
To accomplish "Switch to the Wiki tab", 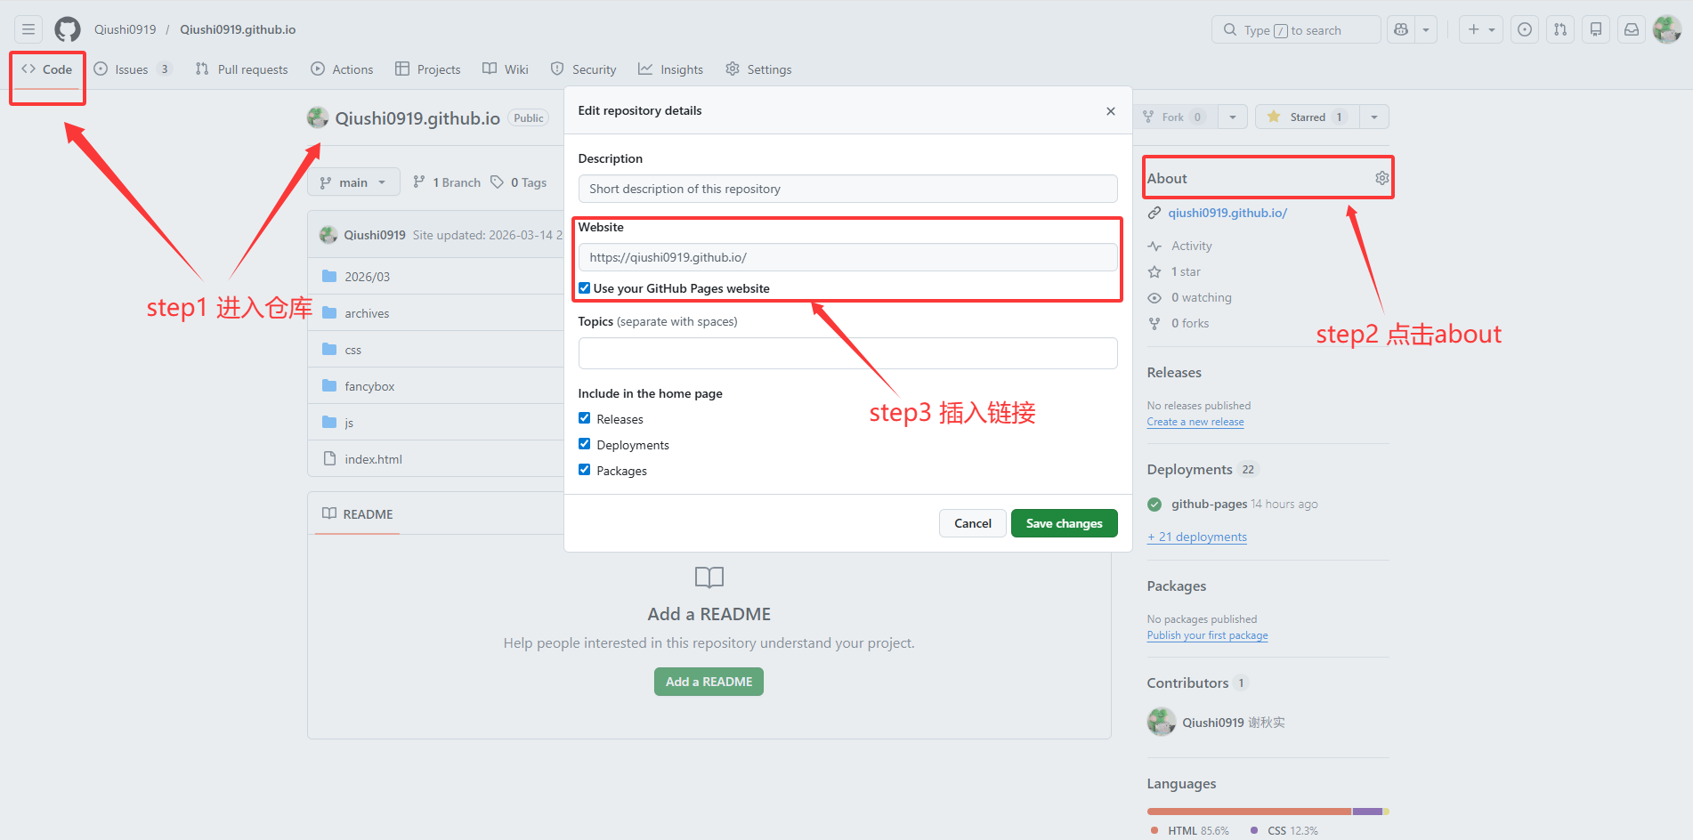I will point(506,69).
